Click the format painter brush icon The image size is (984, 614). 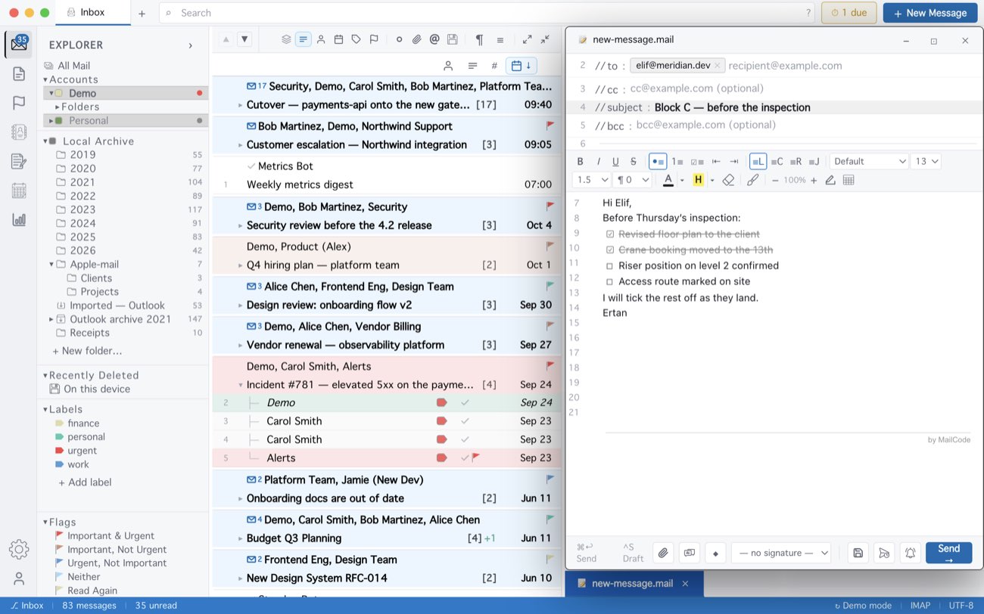point(752,180)
